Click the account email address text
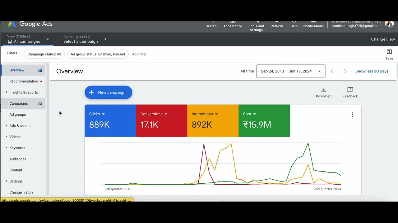This screenshot has height=223, width=398. coord(357,26)
